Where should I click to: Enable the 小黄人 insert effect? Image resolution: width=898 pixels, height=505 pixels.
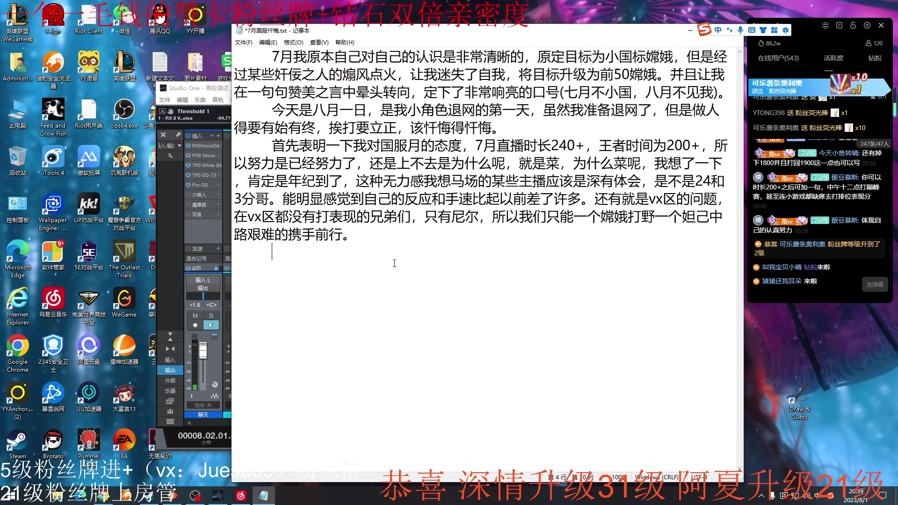[188, 195]
